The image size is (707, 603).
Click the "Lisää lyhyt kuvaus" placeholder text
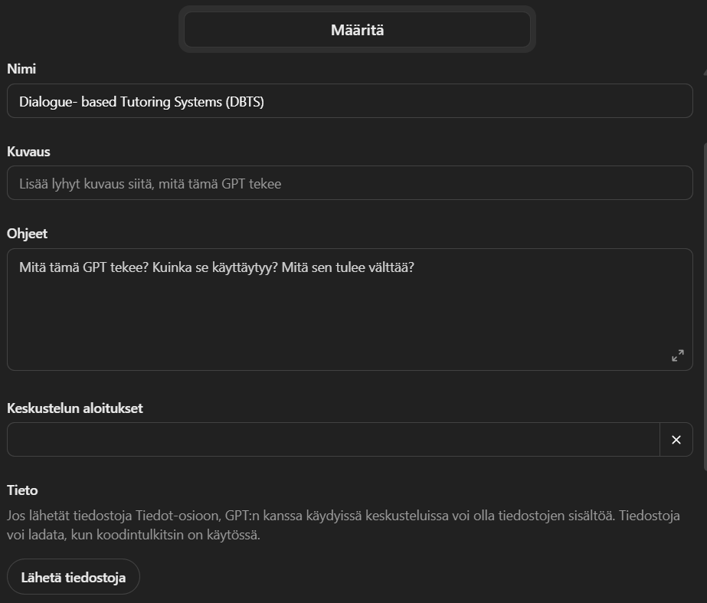pos(150,184)
